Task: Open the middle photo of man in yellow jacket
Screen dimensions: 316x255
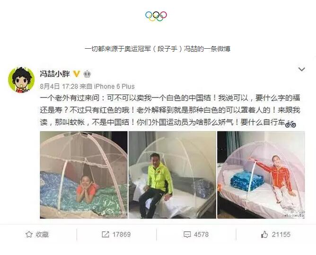Action: (173, 175)
